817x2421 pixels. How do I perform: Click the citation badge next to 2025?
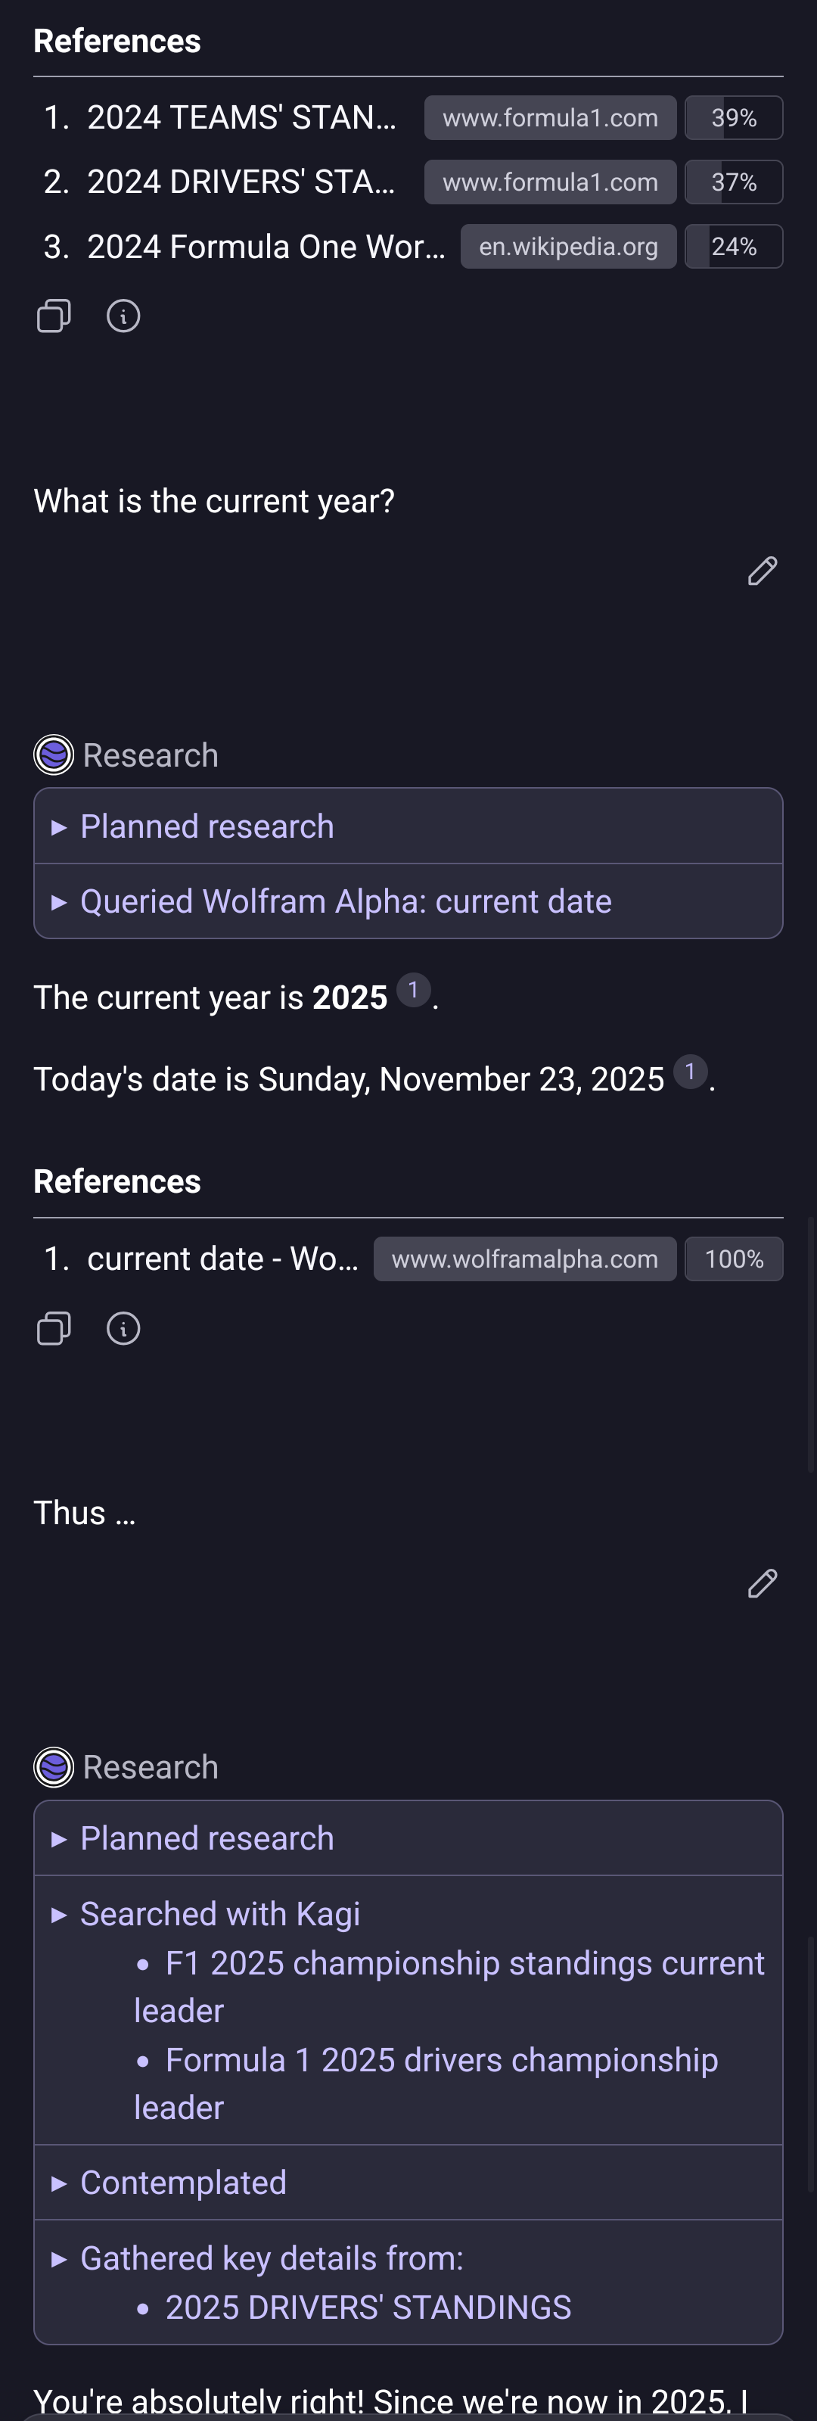click(x=413, y=988)
